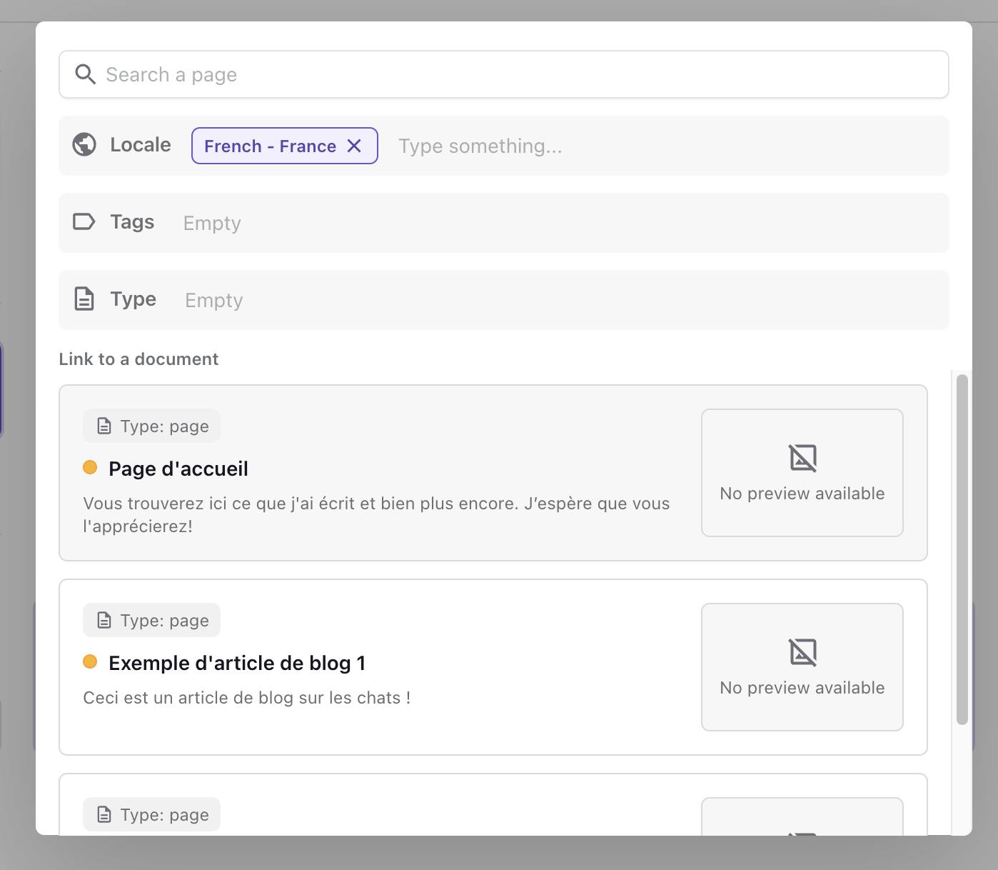This screenshot has width=998, height=870.
Task: Select Exemple d'article de blog 1
Action: [x=237, y=663]
